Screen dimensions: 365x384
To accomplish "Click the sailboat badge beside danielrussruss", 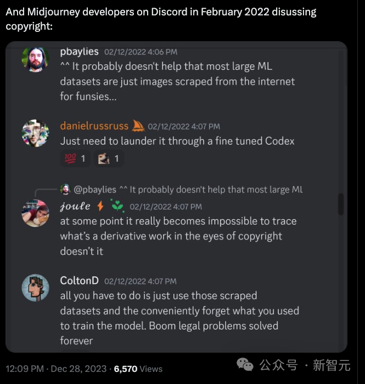I will [x=138, y=126].
